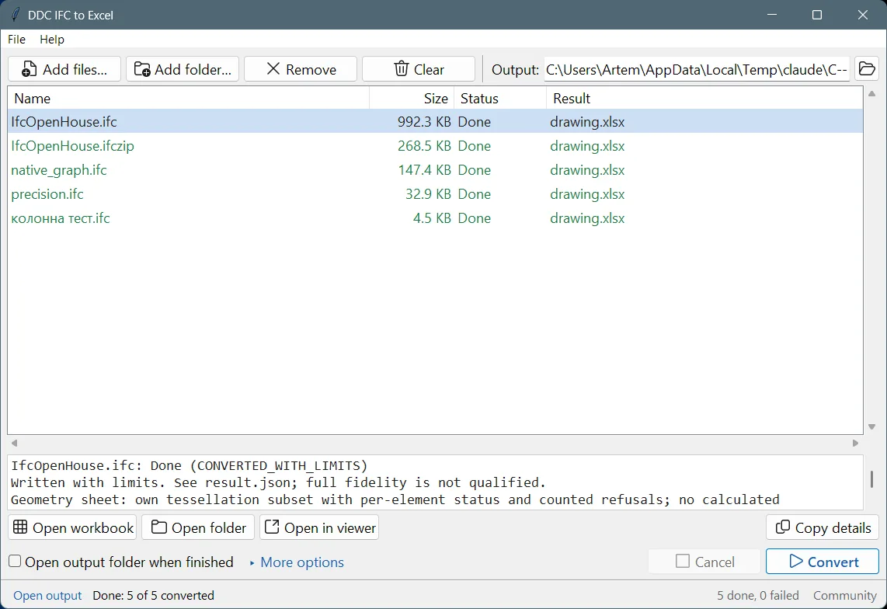Expand More options

tap(297, 562)
